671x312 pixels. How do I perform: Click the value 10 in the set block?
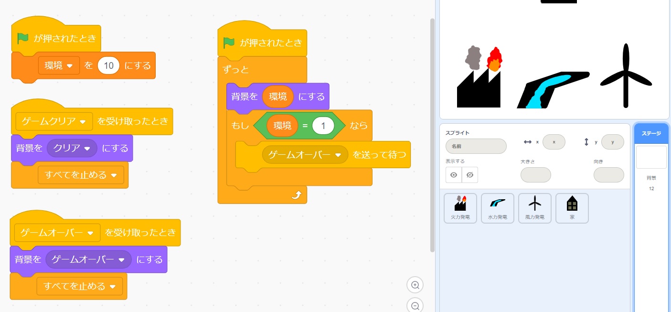tap(108, 66)
